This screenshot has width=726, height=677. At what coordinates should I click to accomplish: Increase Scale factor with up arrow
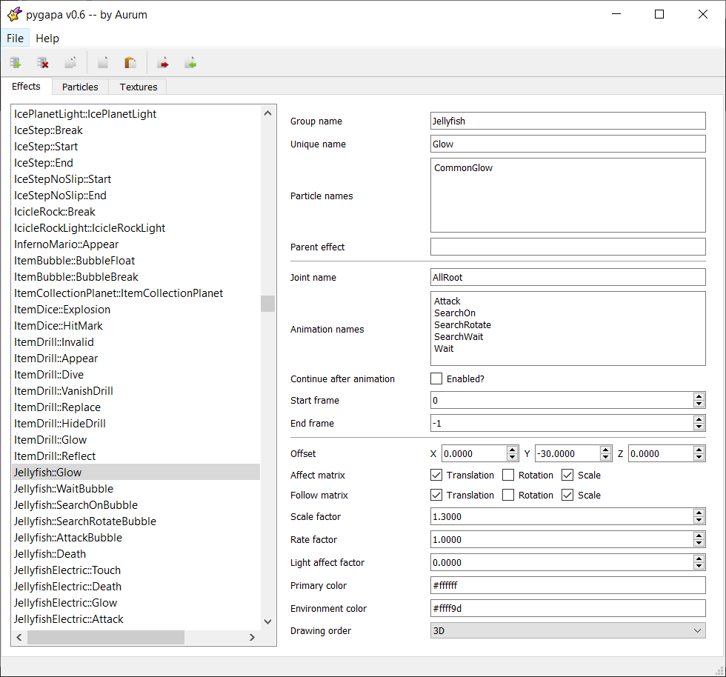click(x=699, y=513)
